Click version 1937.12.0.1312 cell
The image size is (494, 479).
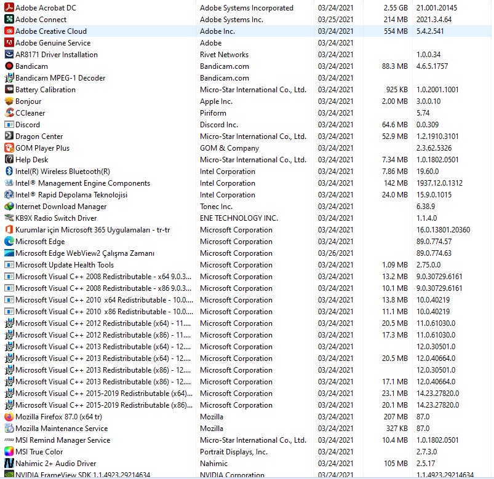pos(439,183)
